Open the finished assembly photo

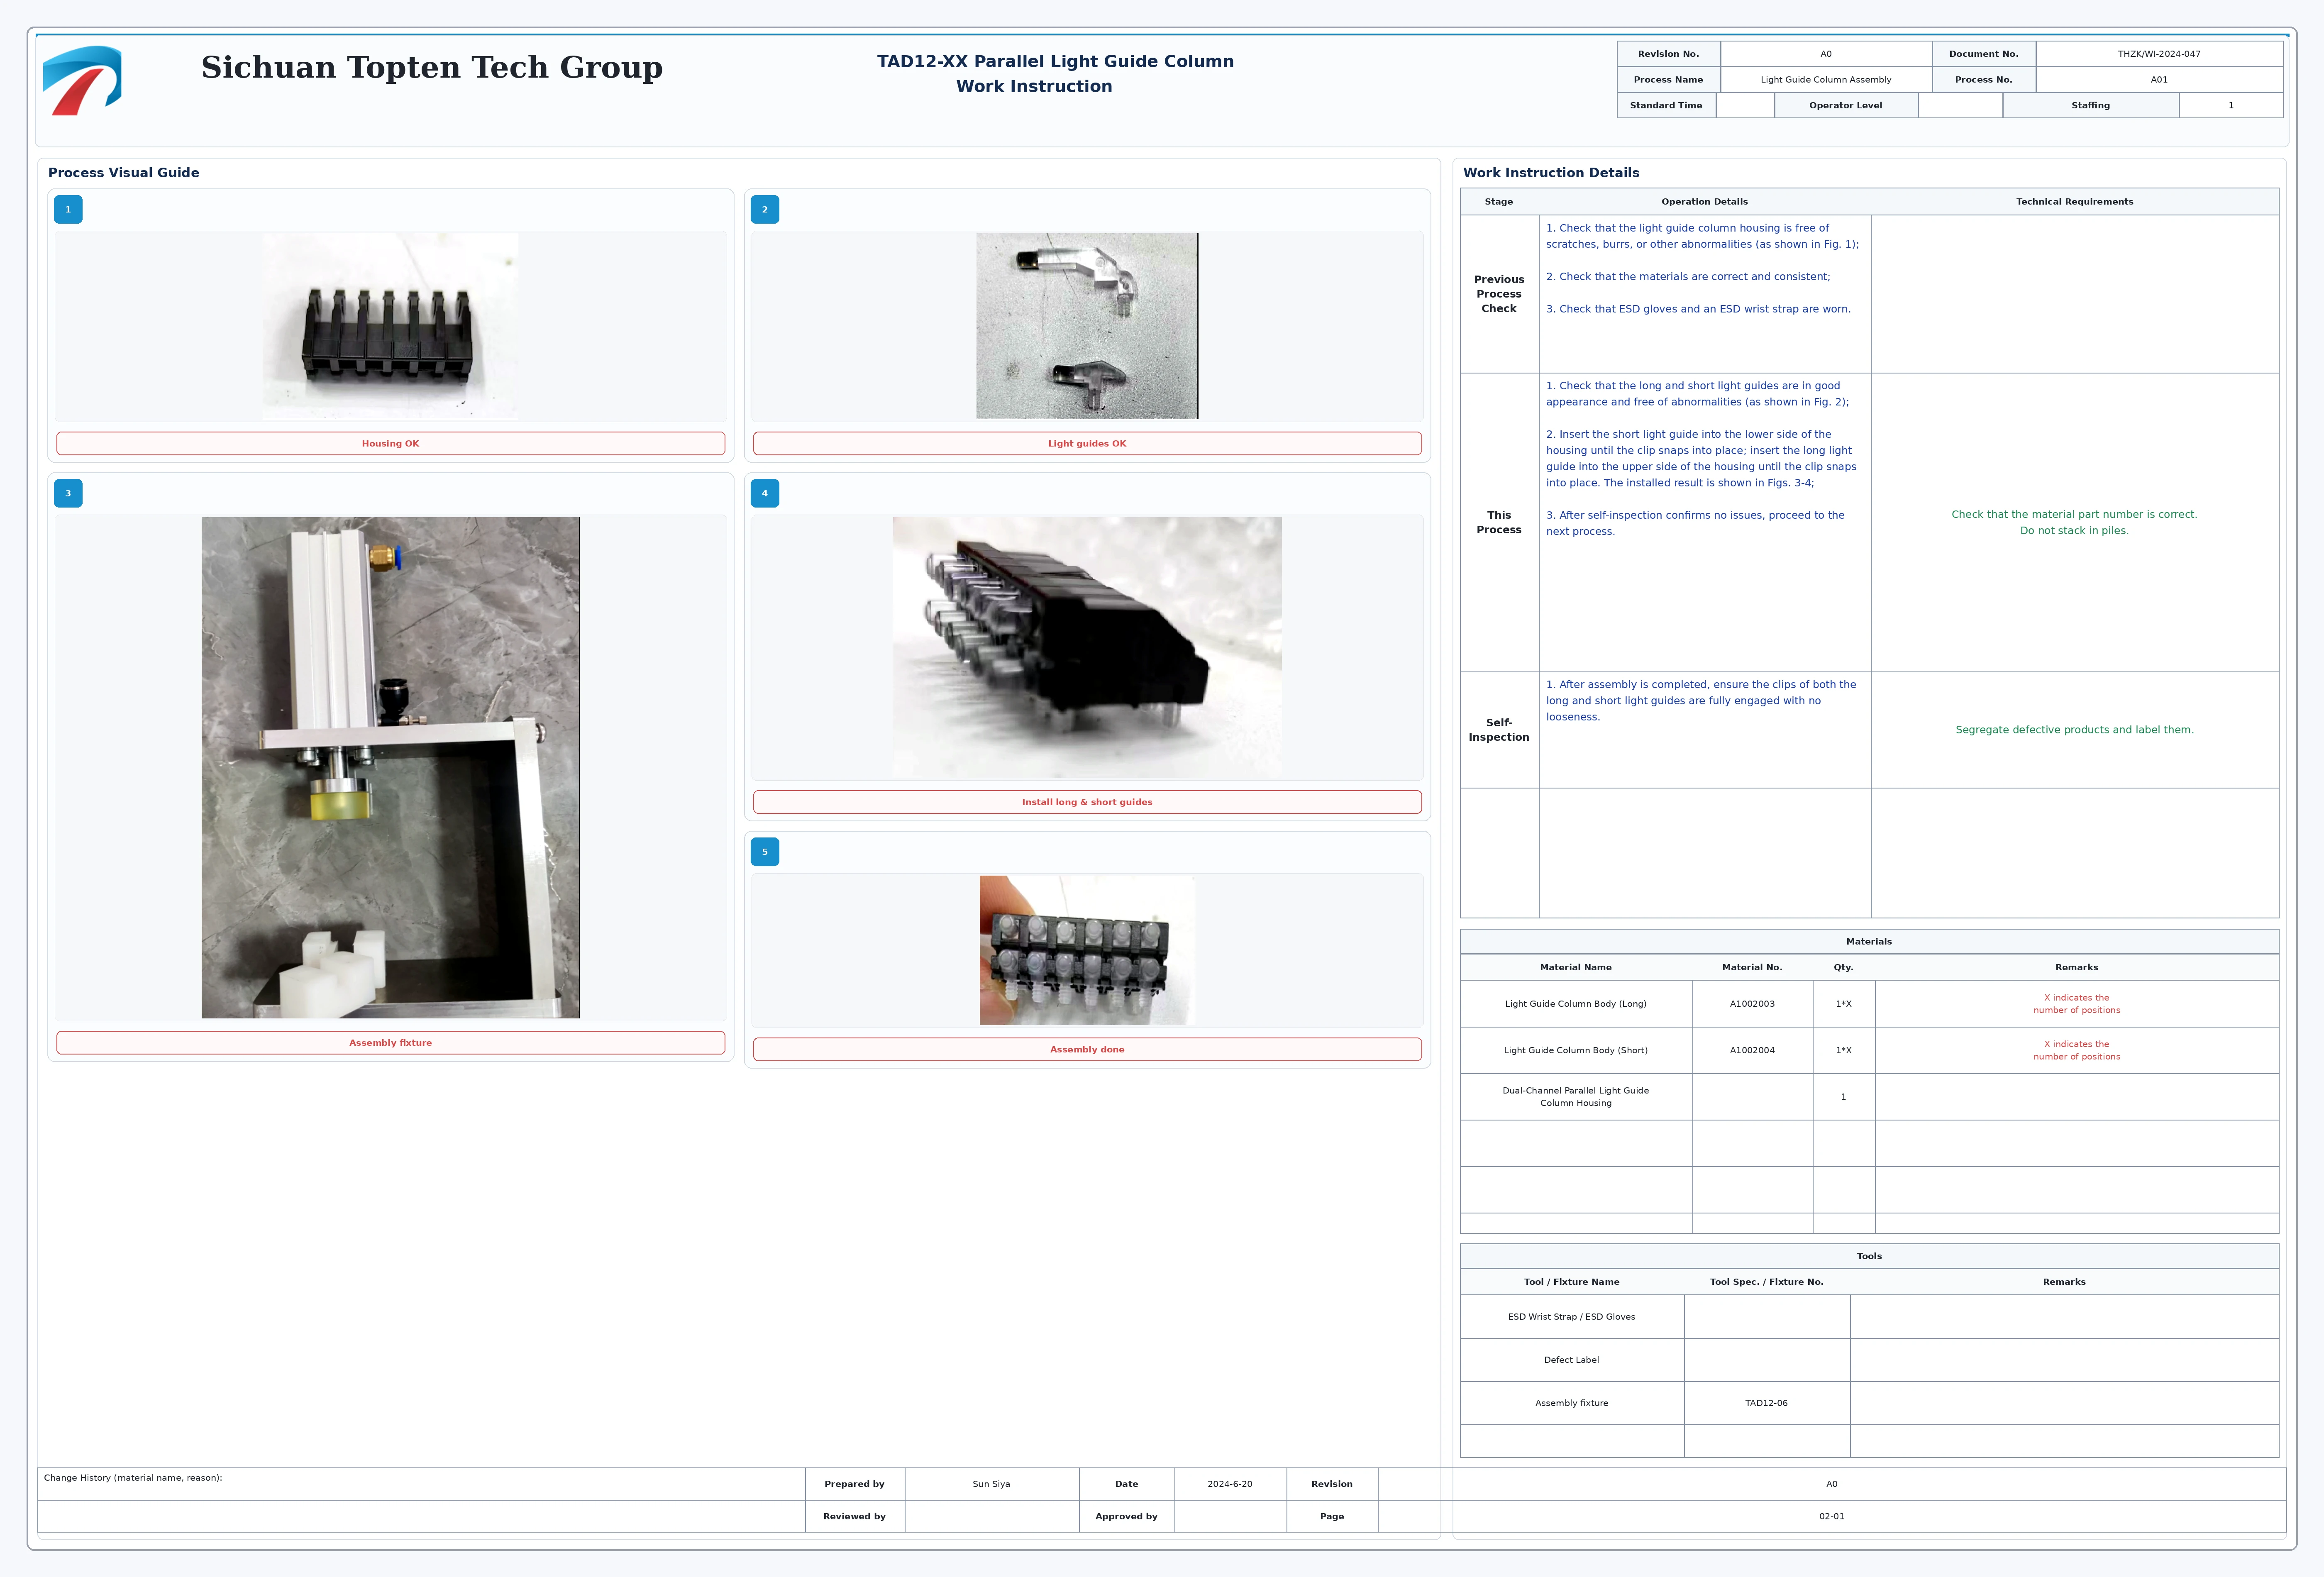point(1087,950)
